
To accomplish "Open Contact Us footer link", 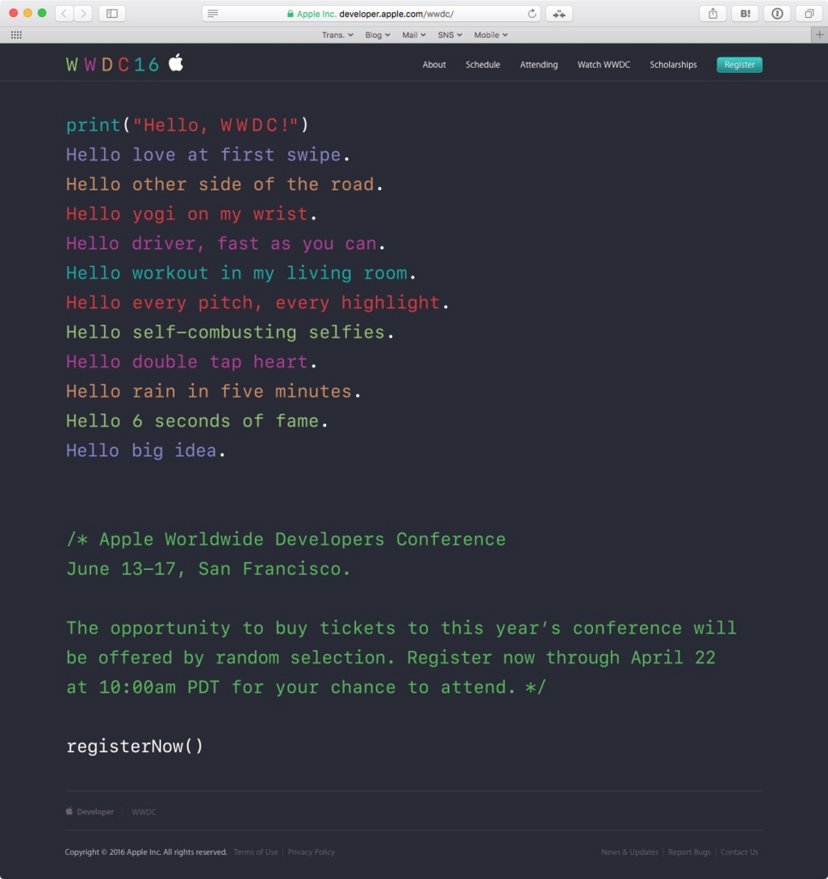I will click(x=740, y=852).
